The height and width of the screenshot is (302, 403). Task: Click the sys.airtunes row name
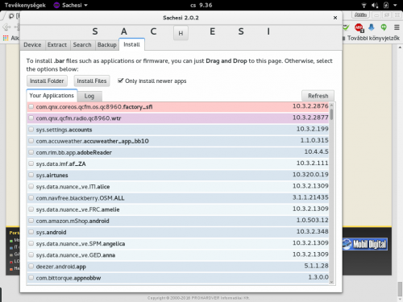pos(52,176)
